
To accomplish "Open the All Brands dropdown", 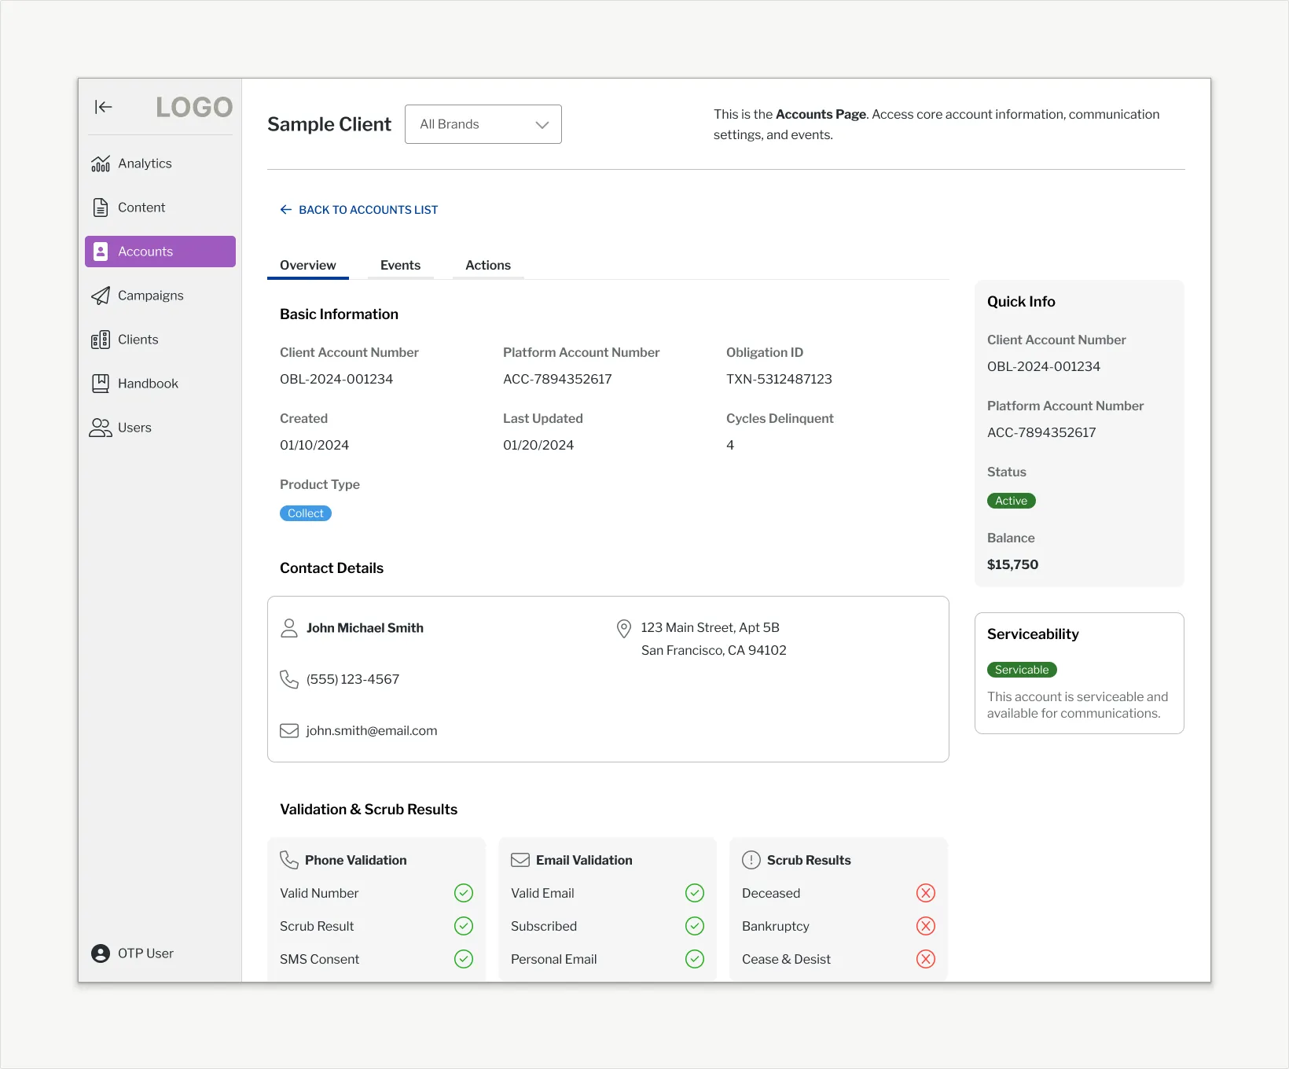I will tap(483, 124).
